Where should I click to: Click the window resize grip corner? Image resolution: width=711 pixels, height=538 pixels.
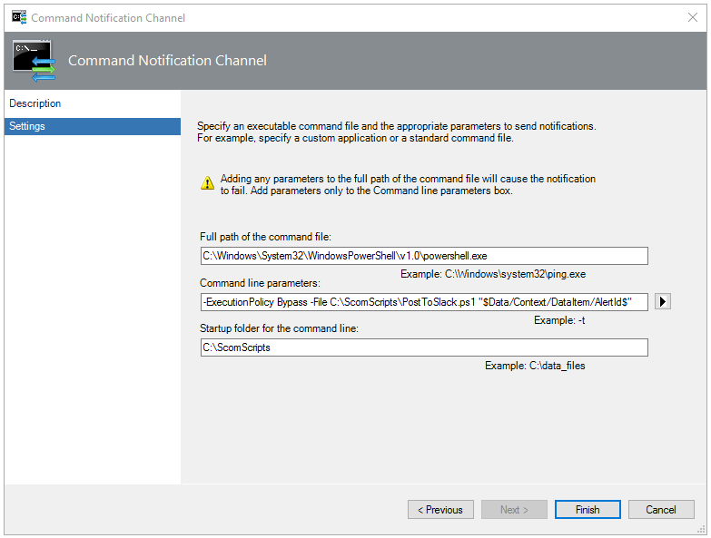pyautogui.click(x=702, y=530)
